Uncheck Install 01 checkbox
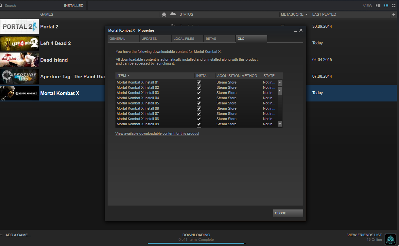The image size is (399, 246). [199, 82]
